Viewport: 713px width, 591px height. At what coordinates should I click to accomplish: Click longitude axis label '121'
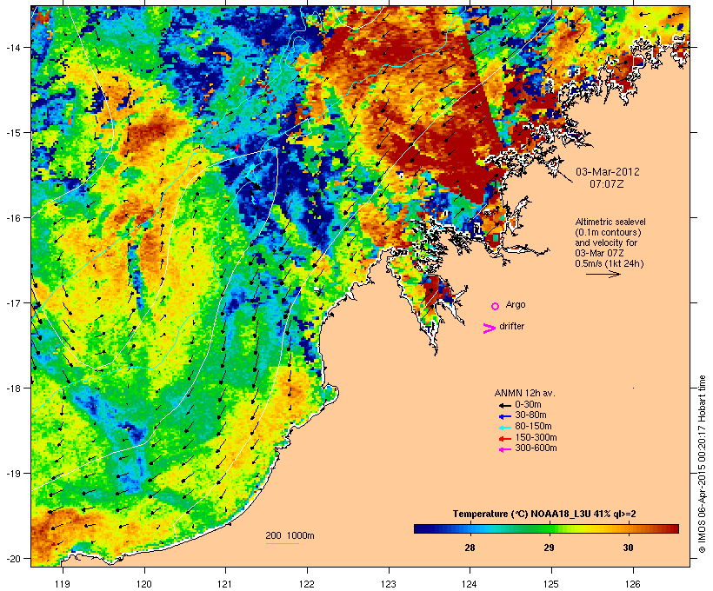tap(225, 584)
